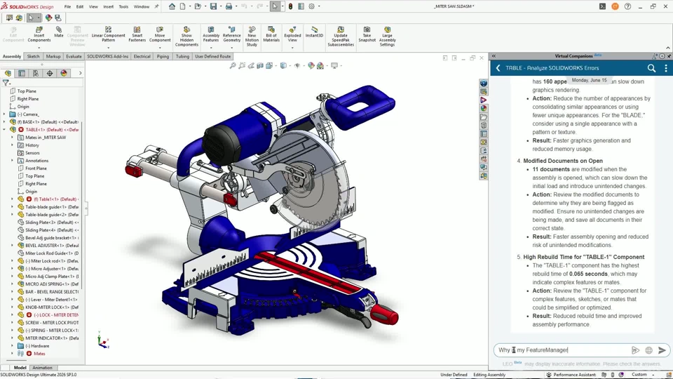
Task: Search within the Virtual Companions chat
Action: pyautogui.click(x=651, y=68)
